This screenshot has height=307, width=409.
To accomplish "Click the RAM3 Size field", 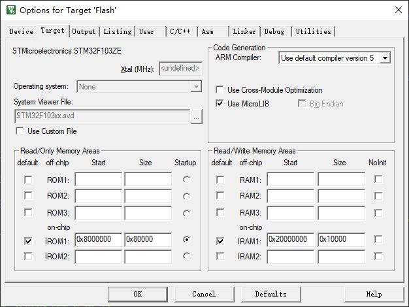I will pos(342,213).
